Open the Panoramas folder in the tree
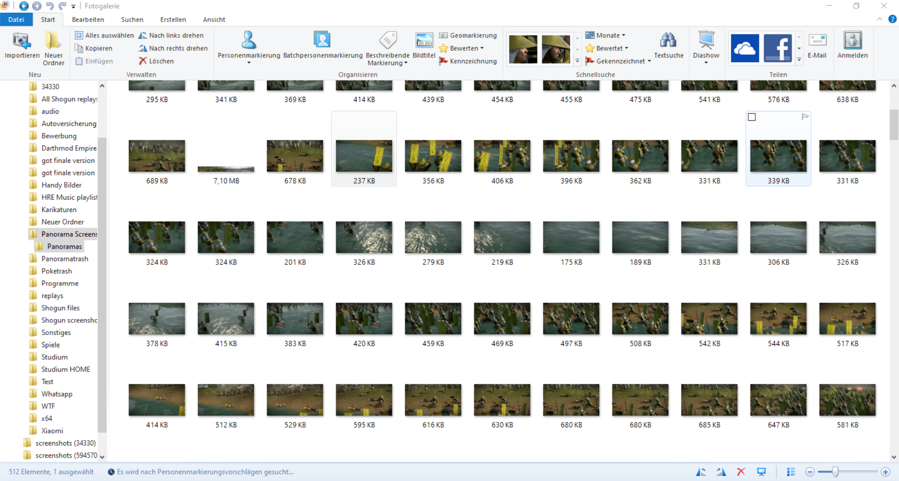The image size is (899, 481). 65,247
